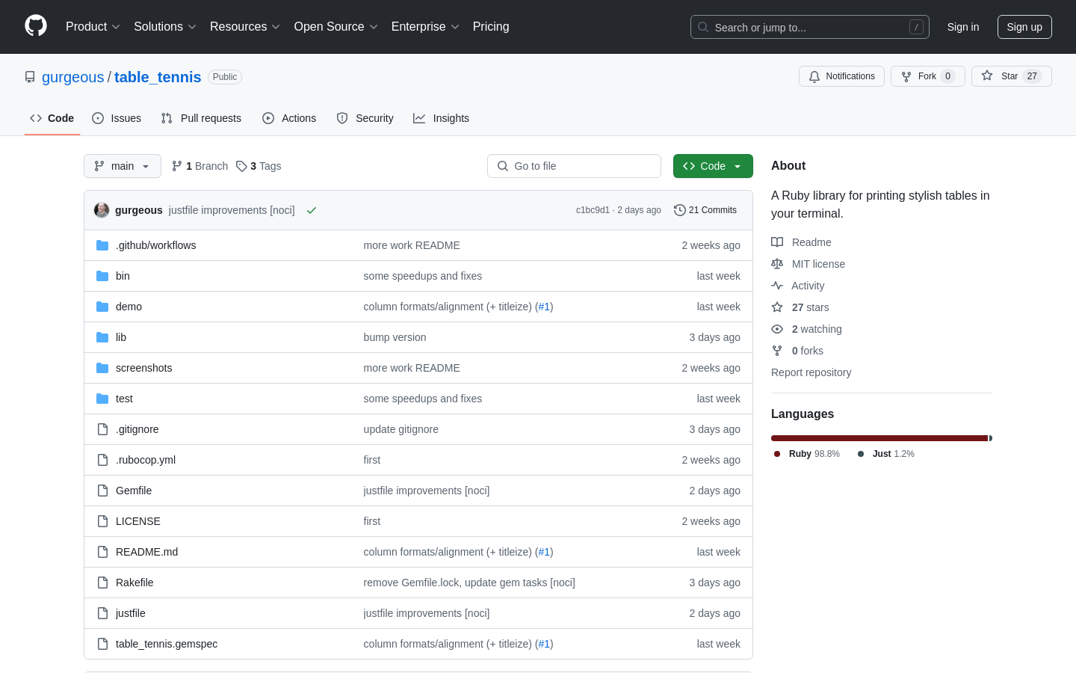
Task: Click the fork icon beside 0 forks
Action: [777, 351]
